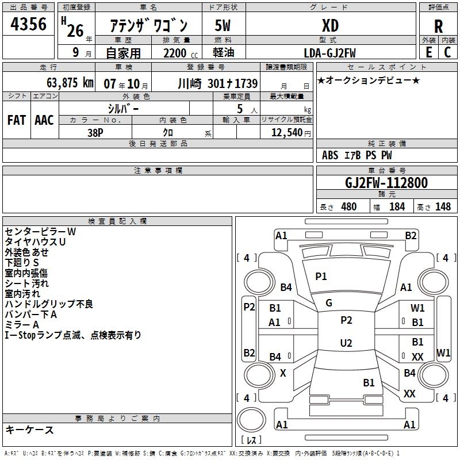Select the note シート汚れ

26,283
